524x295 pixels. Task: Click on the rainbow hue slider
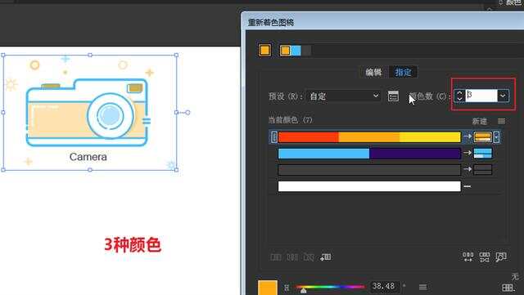click(330, 287)
